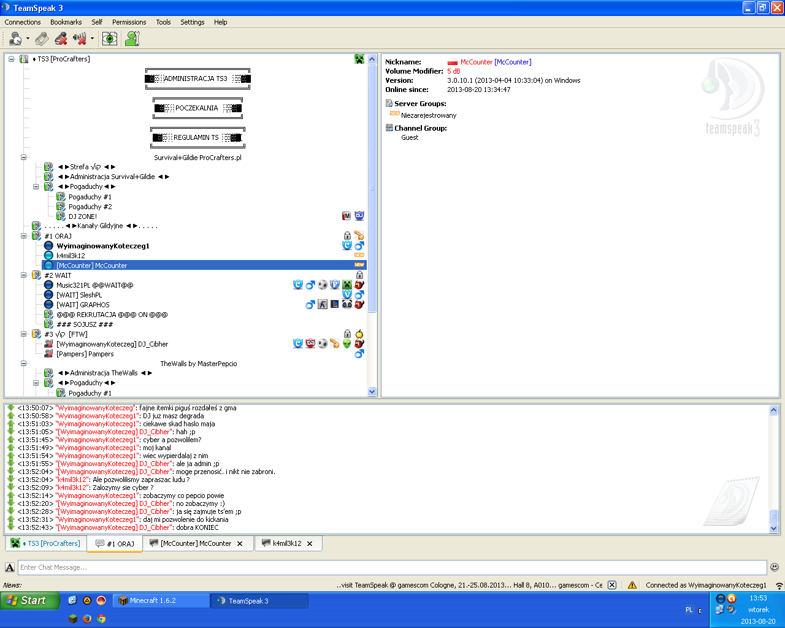Click the channel tree scroll-down arrow
This screenshot has height=628, width=785.
click(372, 392)
